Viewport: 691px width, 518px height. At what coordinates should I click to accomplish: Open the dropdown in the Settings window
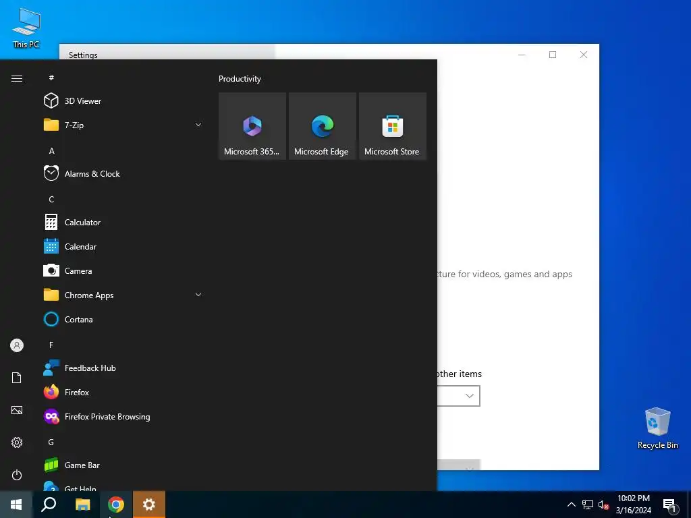(458, 396)
